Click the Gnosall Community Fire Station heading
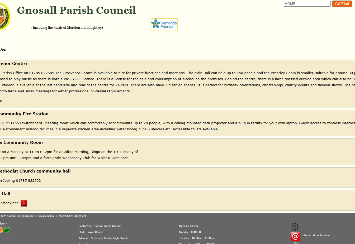The width and height of the screenshot is (355, 244). [x=24, y=114]
